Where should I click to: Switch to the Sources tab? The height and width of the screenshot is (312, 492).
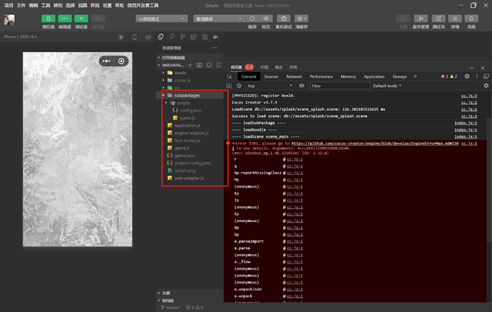(271, 76)
